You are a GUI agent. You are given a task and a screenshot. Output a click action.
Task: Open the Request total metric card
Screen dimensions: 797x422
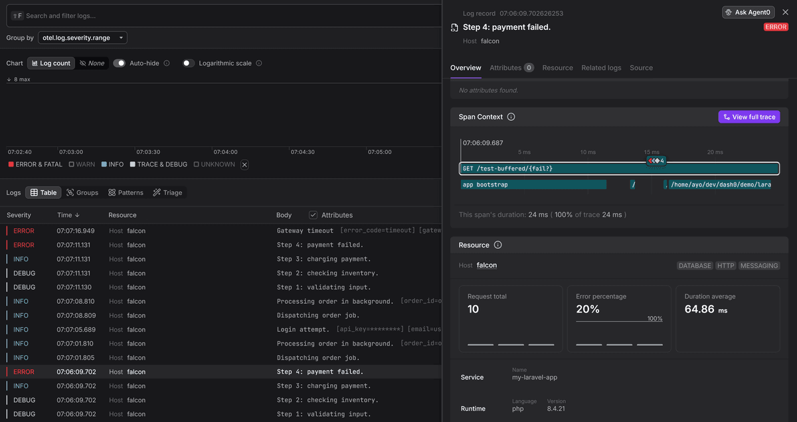click(x=511, y=319)
